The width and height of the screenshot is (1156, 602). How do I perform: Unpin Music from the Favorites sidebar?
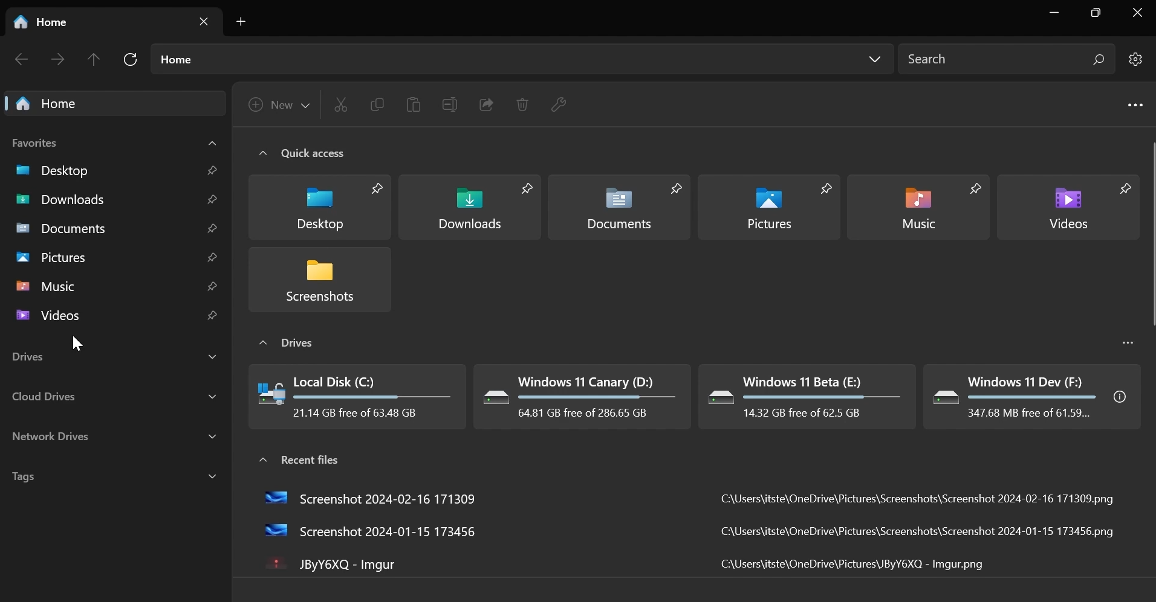point(212,287)
